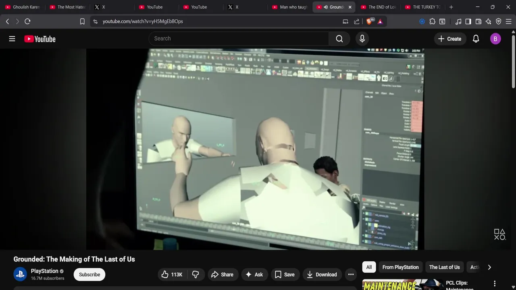The image size is (516, 290).
Task: Go back to the previous page
Action: click(7, 21)
